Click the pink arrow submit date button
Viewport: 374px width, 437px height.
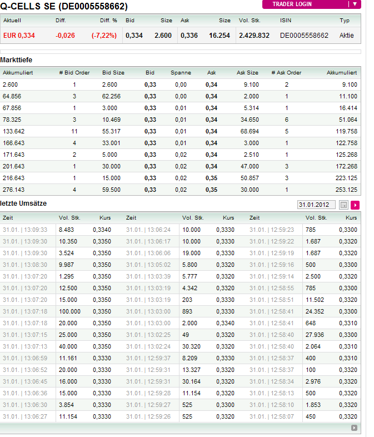tap(355, 205)
